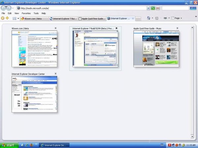The height and width of the screenshot is (148, 198).
Task: Open the View menu
Action: coord(17,13)
